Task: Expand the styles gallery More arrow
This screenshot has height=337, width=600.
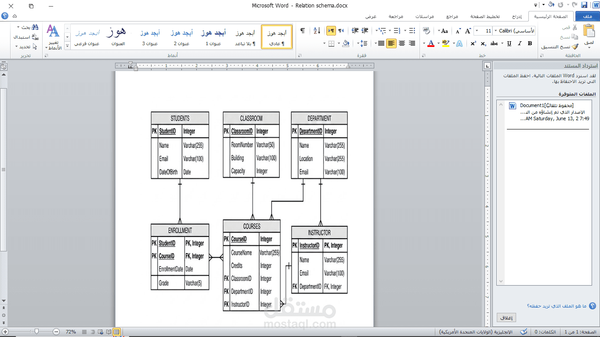Action: [68, 46]
